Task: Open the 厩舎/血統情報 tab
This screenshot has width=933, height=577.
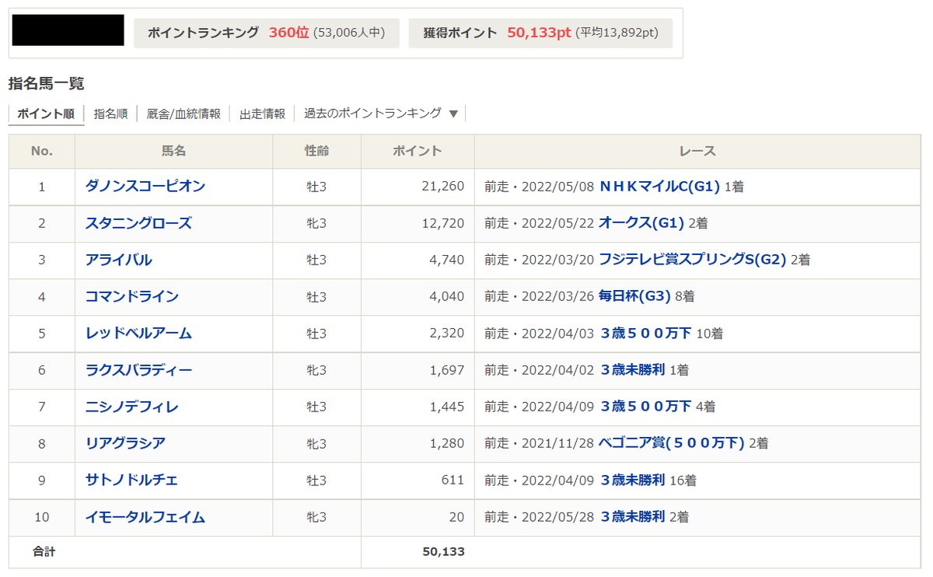Action: coord(183,114)
